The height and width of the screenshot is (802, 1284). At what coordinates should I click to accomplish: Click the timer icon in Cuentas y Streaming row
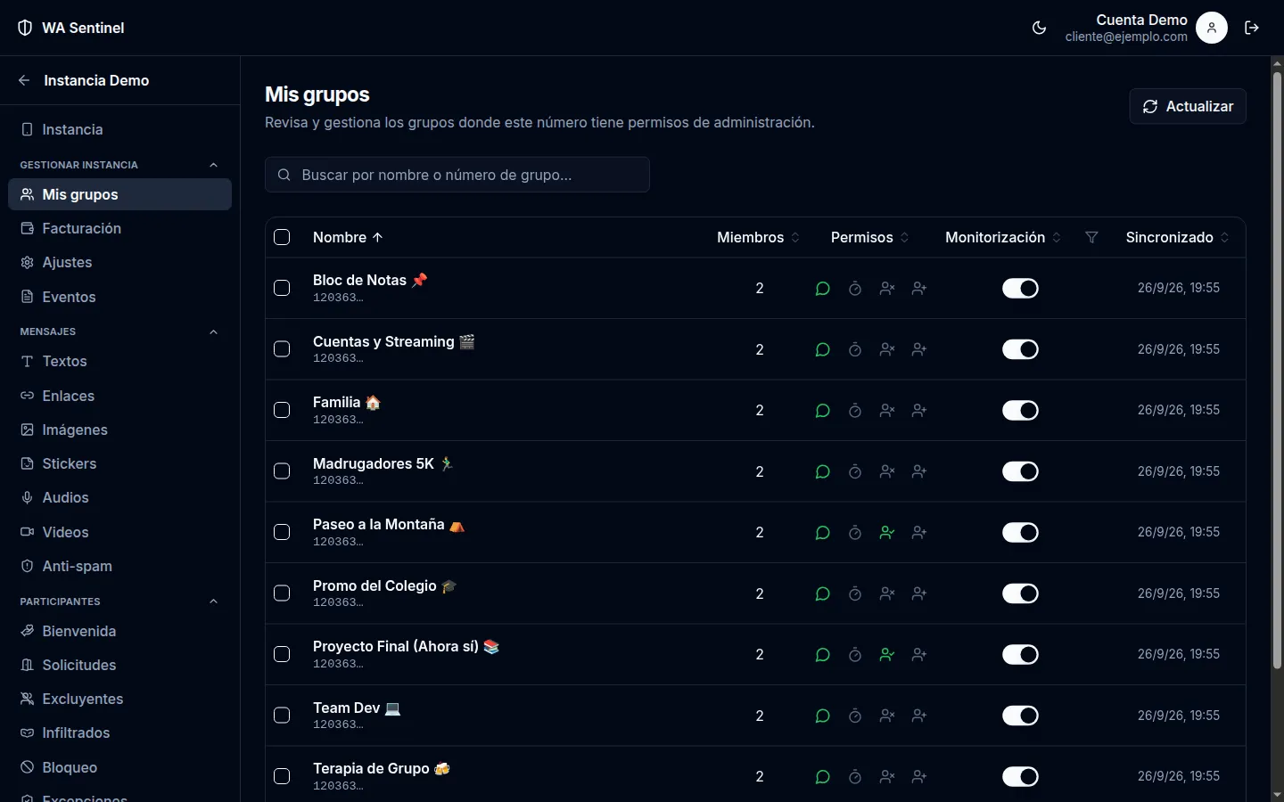click(x=855, y=349)
